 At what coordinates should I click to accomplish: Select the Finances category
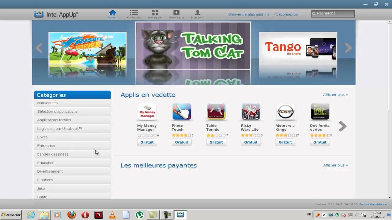pos(73,180)
